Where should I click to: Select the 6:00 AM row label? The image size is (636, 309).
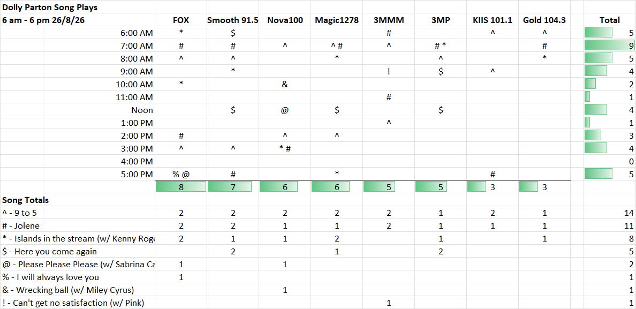point(136,33)
